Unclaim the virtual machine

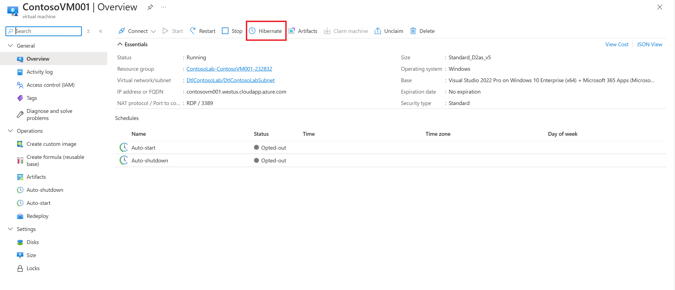tap(389, 31)
